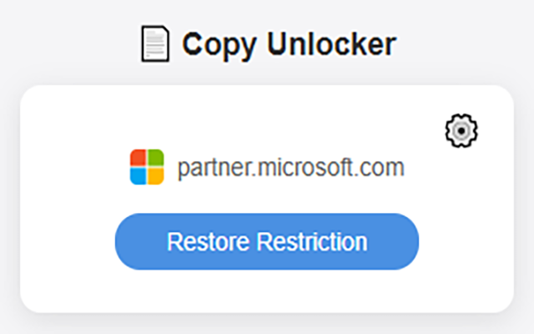Click the Microsoft four-color logo

tap(147, 167)
